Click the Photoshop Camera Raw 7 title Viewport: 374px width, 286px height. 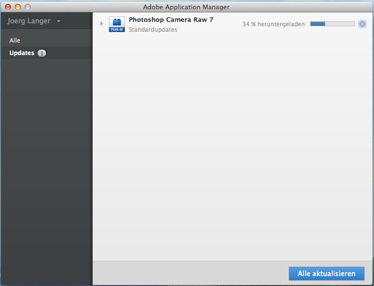point(171,20)
